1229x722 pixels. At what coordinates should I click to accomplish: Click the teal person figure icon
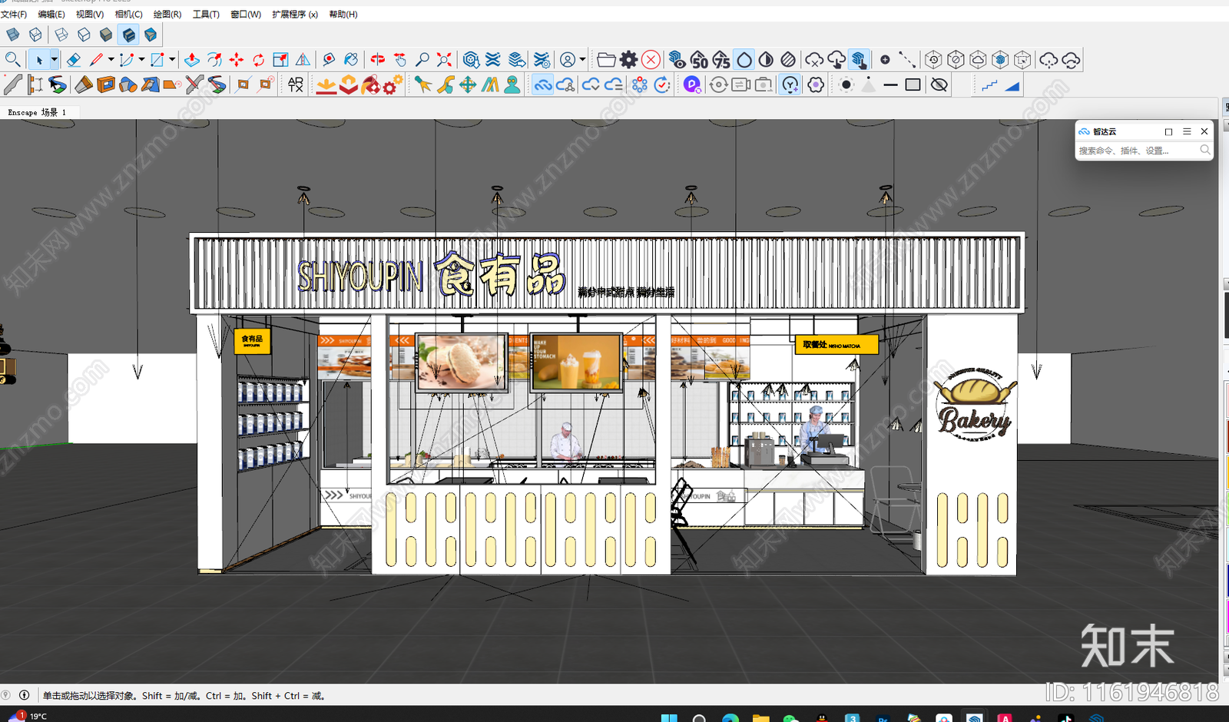click(x=512, y=84)
